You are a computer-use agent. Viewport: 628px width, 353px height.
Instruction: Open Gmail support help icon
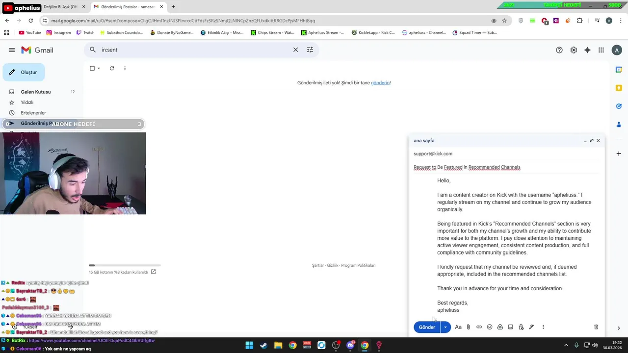pyautogui.click(x=559, y=50)
